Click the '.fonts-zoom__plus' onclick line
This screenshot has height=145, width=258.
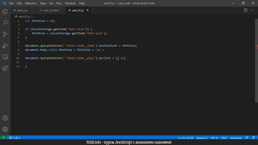click(75, 58)
